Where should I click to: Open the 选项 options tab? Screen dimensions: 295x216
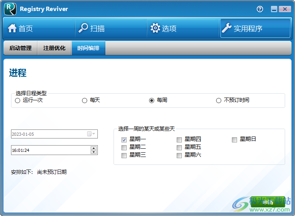[x=183, y=28]
